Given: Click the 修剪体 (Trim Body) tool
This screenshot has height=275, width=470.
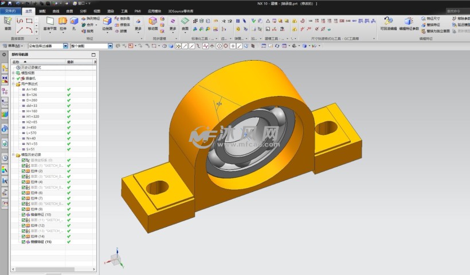Looking at the screenshot, I should coord(122,25).
